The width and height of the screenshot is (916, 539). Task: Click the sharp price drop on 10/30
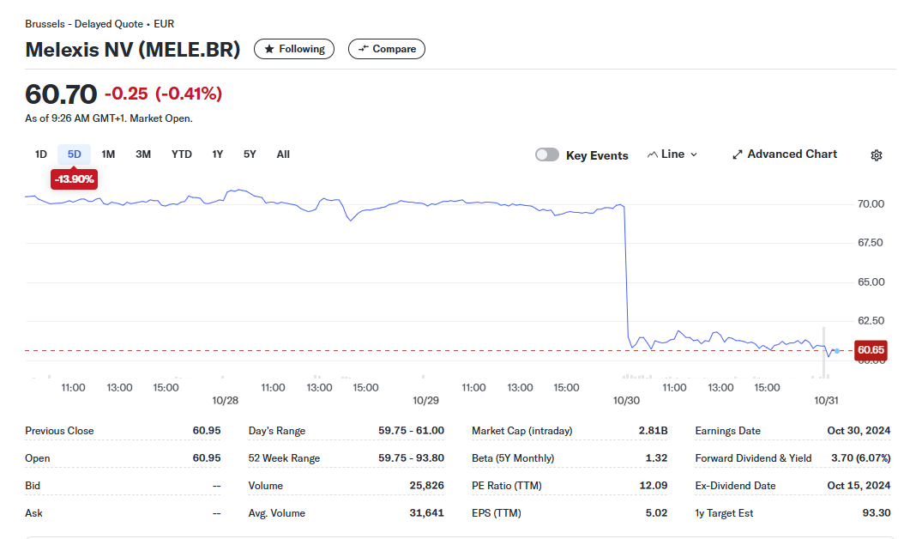click(x=626, y=275)
